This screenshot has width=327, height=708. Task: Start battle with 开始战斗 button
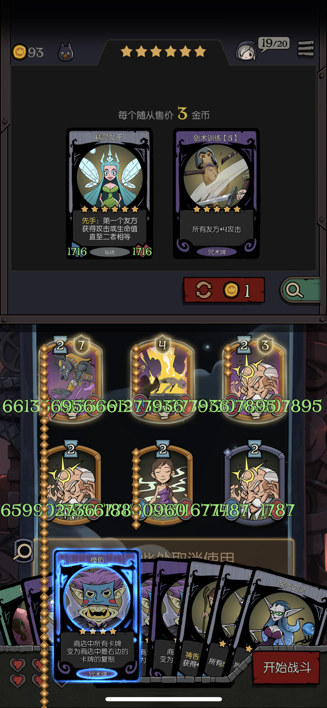[287, 668]
